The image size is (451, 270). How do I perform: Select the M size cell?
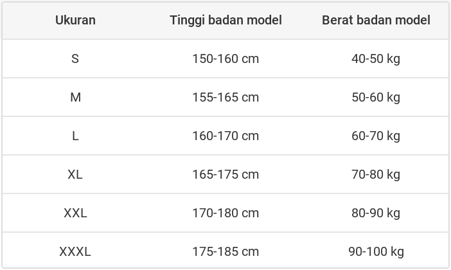tap(75, 97)
